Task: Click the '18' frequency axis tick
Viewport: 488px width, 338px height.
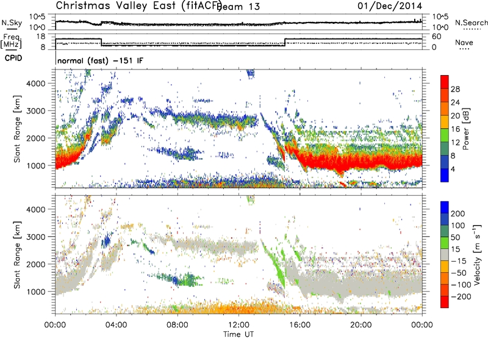Action: pos(41,37)
